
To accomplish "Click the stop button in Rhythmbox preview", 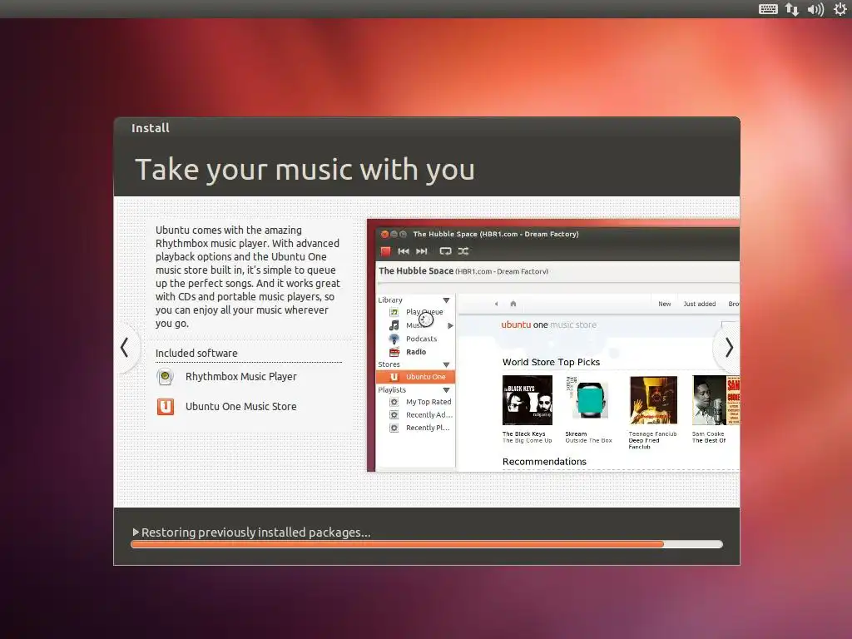I will click(x=385, y=251).
